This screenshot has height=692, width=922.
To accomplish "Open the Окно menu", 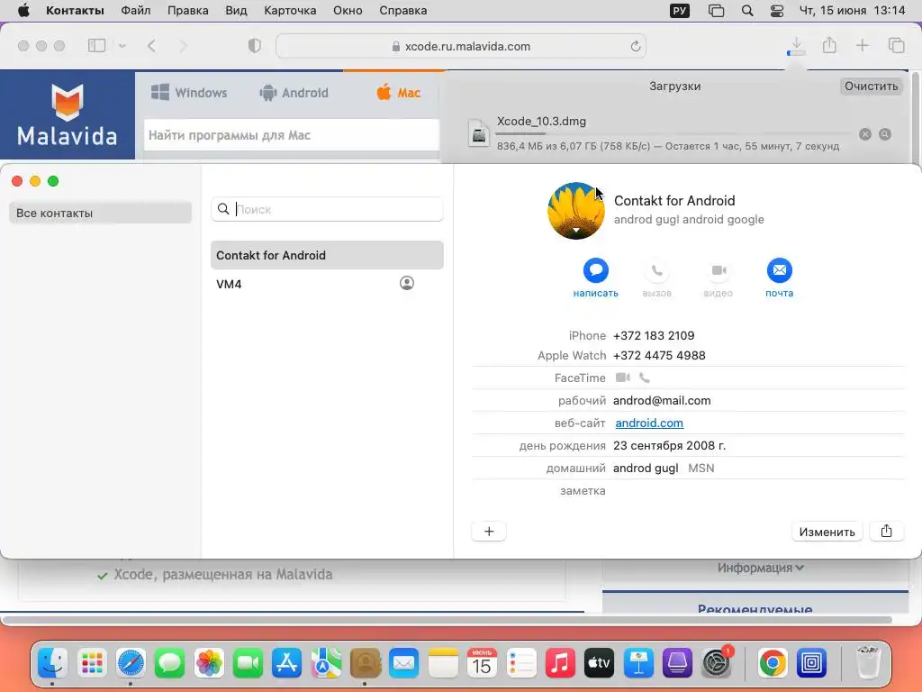I will [348, 11].
